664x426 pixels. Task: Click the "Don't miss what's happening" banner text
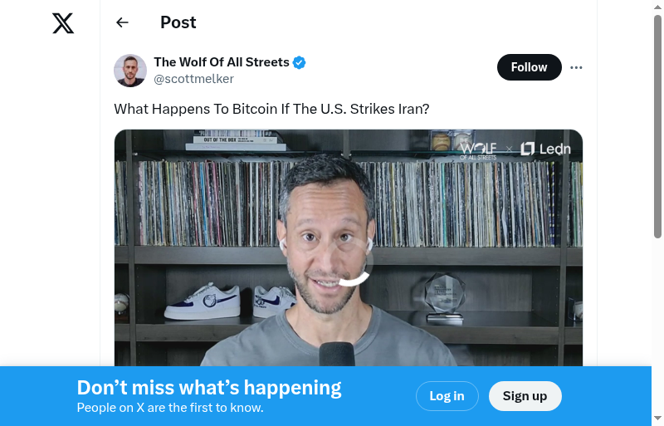209,388
